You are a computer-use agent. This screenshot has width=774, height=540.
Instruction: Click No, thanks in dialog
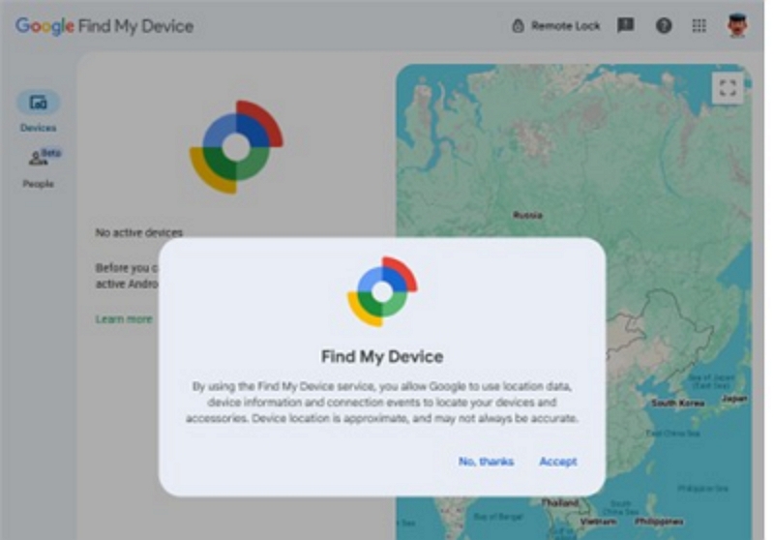point(487,462)
